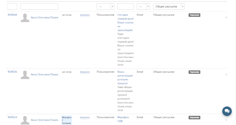Open the dropdown above the Email column
Screen dimensions: 236x125
pos(143,6)
